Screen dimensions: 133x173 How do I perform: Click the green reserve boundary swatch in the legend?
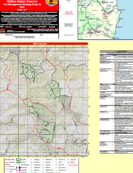pos(18,160)
